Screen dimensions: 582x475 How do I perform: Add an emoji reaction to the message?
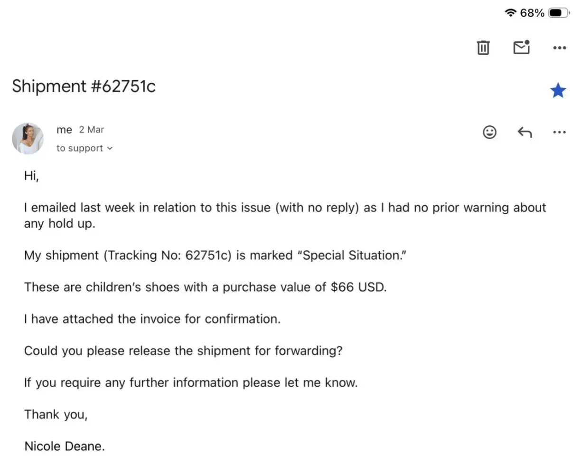click(489, 132)
